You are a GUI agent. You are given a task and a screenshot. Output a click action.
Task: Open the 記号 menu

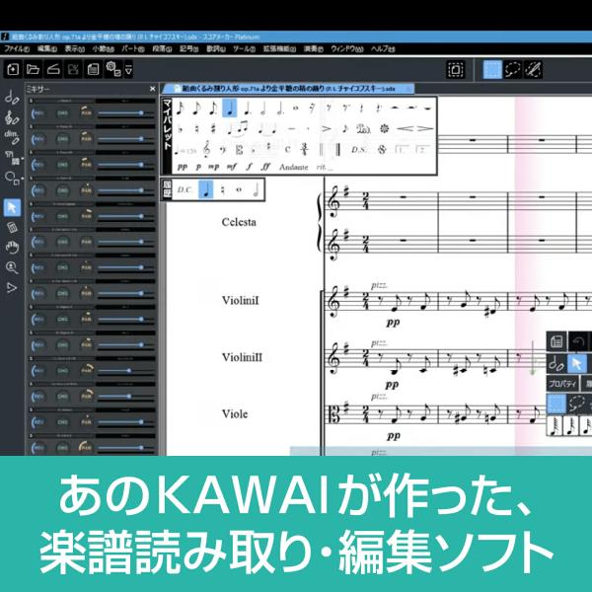(x=189, y=49)
